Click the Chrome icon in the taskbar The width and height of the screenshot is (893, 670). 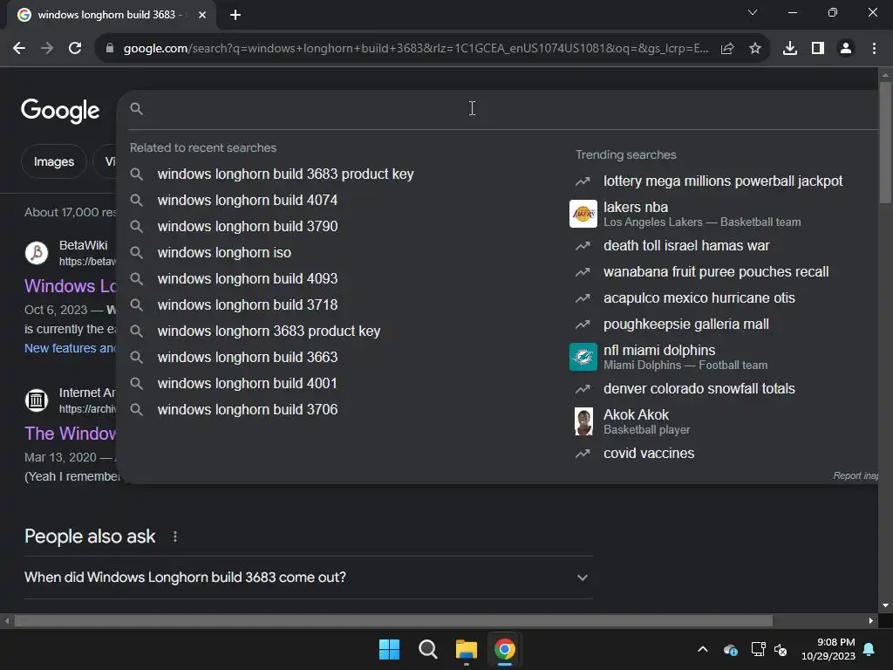(x=505, y=649)
